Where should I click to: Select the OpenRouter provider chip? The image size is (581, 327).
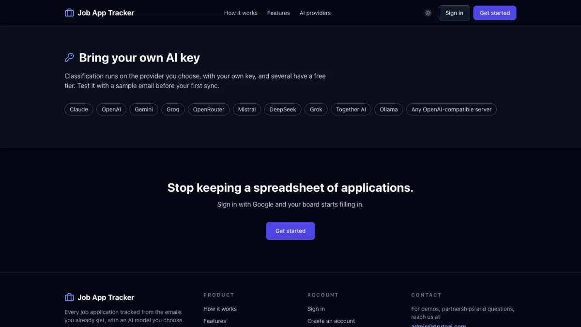click(x=209, y=109)
